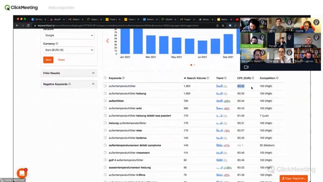Click the 7 (Low) competition value

coord(264,116)
